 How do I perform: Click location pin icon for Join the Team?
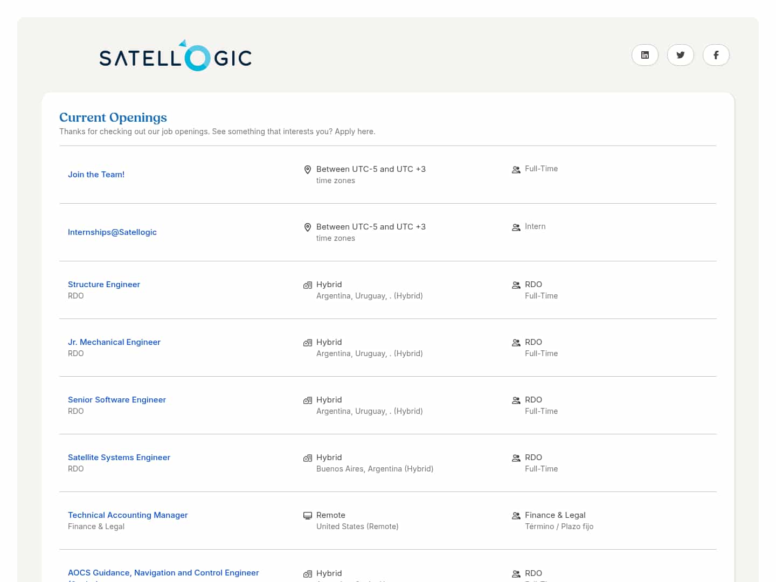[308, 170]
